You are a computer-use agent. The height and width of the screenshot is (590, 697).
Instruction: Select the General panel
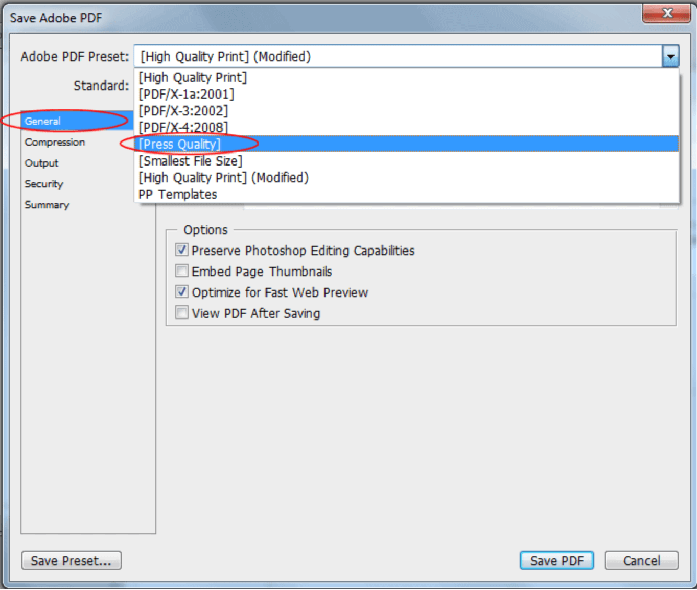point(42,121)
